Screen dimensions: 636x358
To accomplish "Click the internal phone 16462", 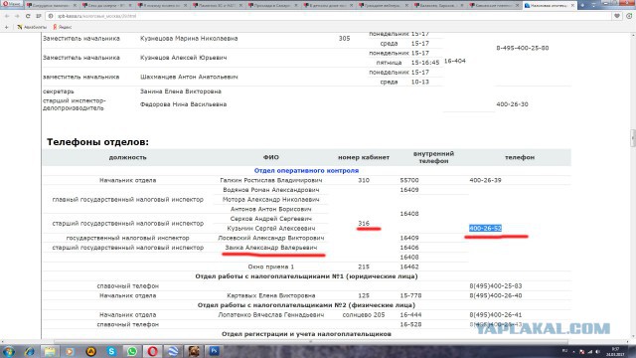I will [x=409, y=267].
